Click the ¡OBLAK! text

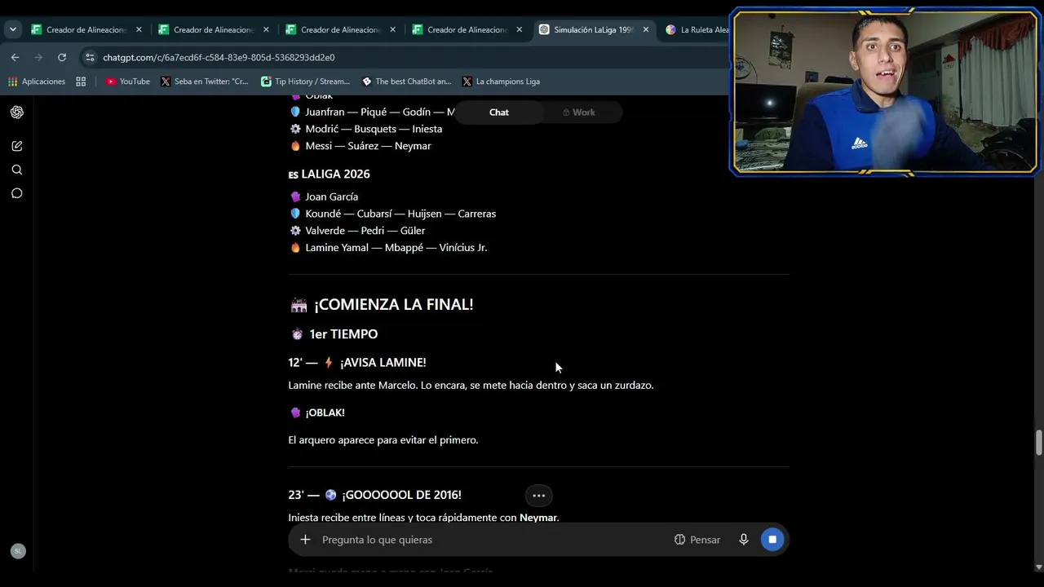point(325,413)
